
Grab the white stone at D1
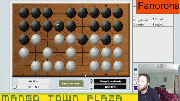coord(59,66)
